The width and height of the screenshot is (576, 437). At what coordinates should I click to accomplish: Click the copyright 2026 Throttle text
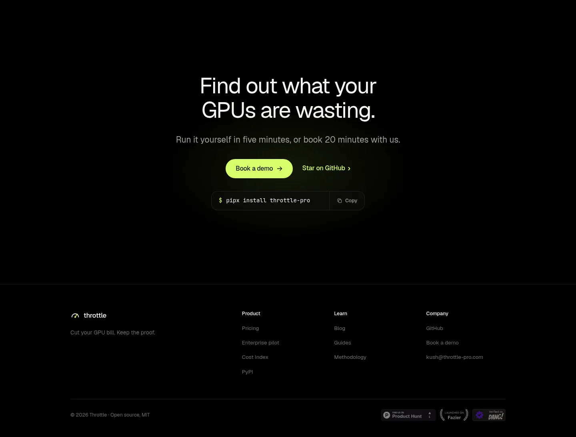110,415
